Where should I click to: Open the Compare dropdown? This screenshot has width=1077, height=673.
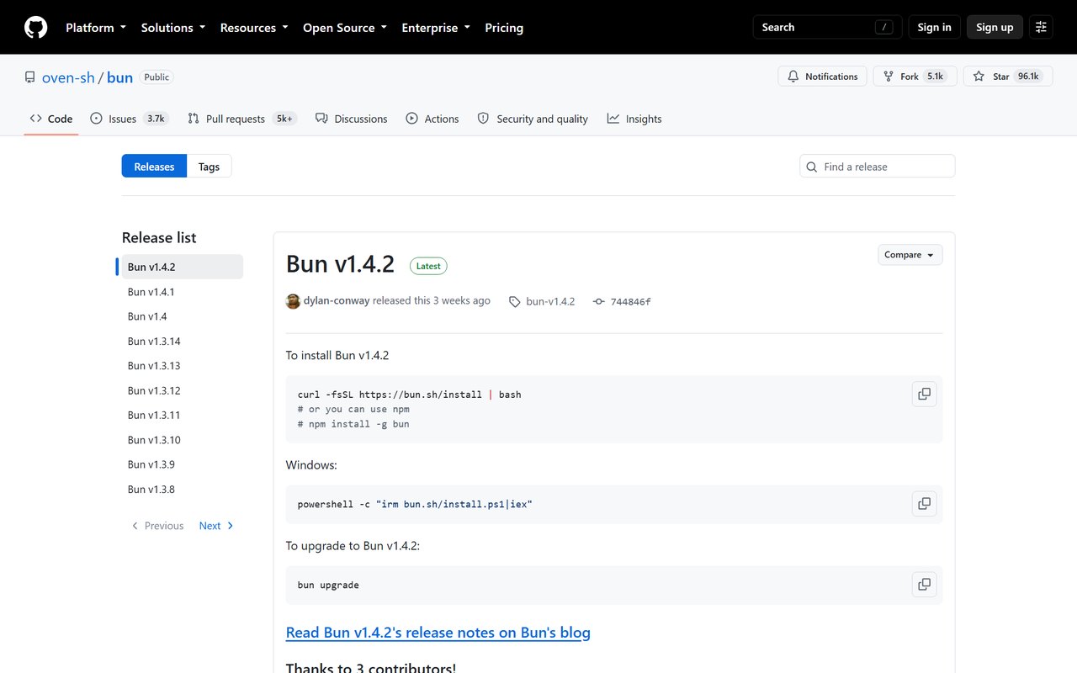910,255
